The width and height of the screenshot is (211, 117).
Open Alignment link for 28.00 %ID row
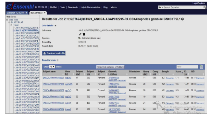click(x=200, y=84)
